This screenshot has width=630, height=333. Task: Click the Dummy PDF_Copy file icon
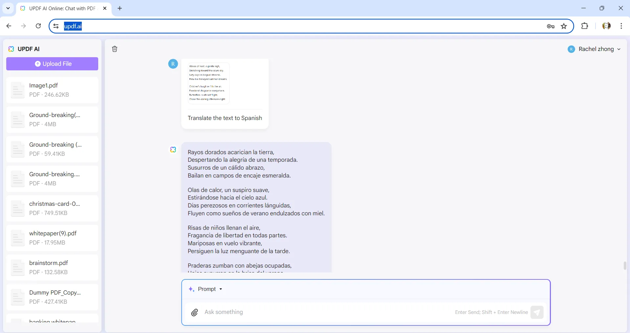(x=18, y=297)
